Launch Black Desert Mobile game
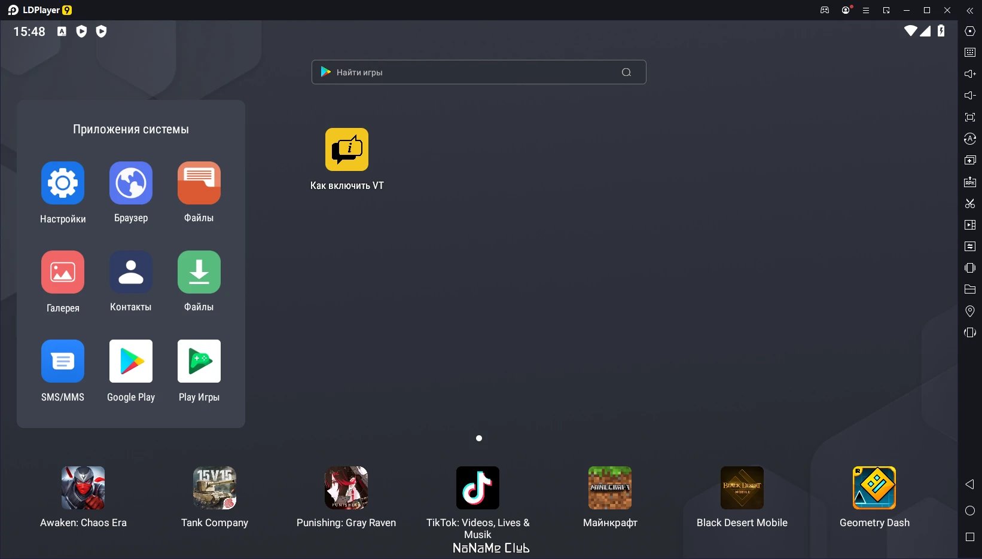982x559 pixels. point(742,488)
